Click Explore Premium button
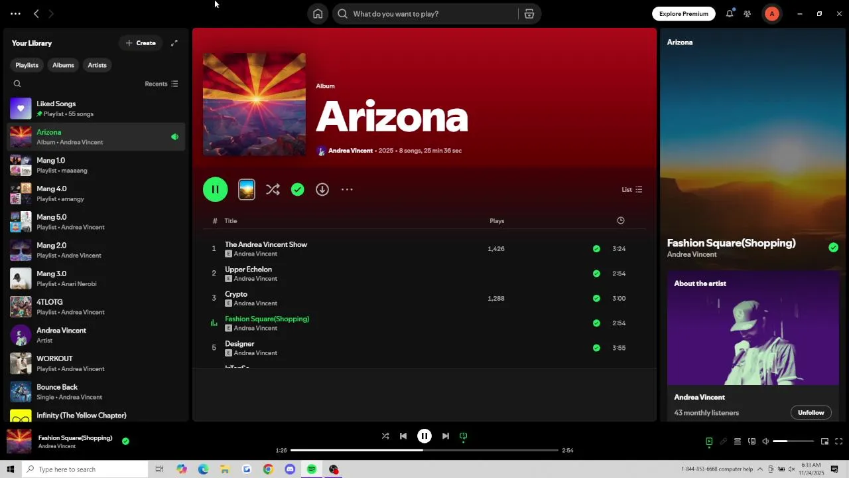Viewport: 849px width, 478px height. click(683, 14)
